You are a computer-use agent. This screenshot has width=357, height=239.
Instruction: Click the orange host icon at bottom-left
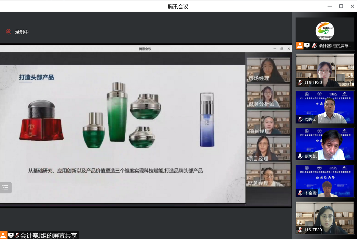(3, 235)
